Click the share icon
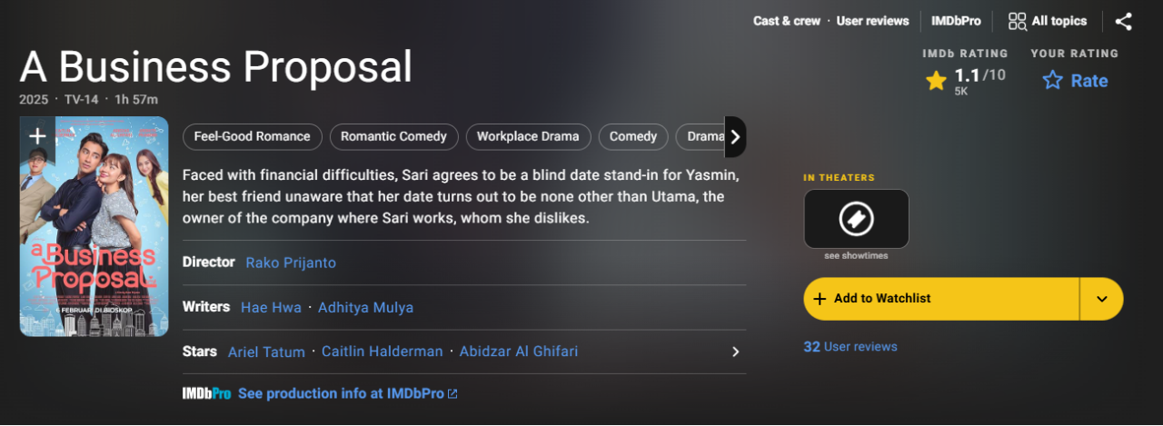 [1123, 21]
